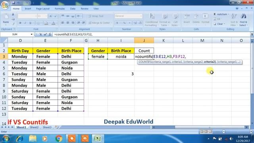This screenshot has height=143, width=254.
Task: Toggle Italic formatting
Action: tap(25, 23)
